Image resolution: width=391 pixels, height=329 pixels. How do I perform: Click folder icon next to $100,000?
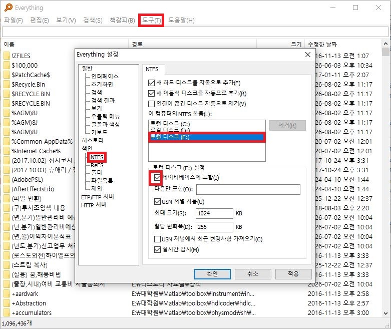coord(7,65)
